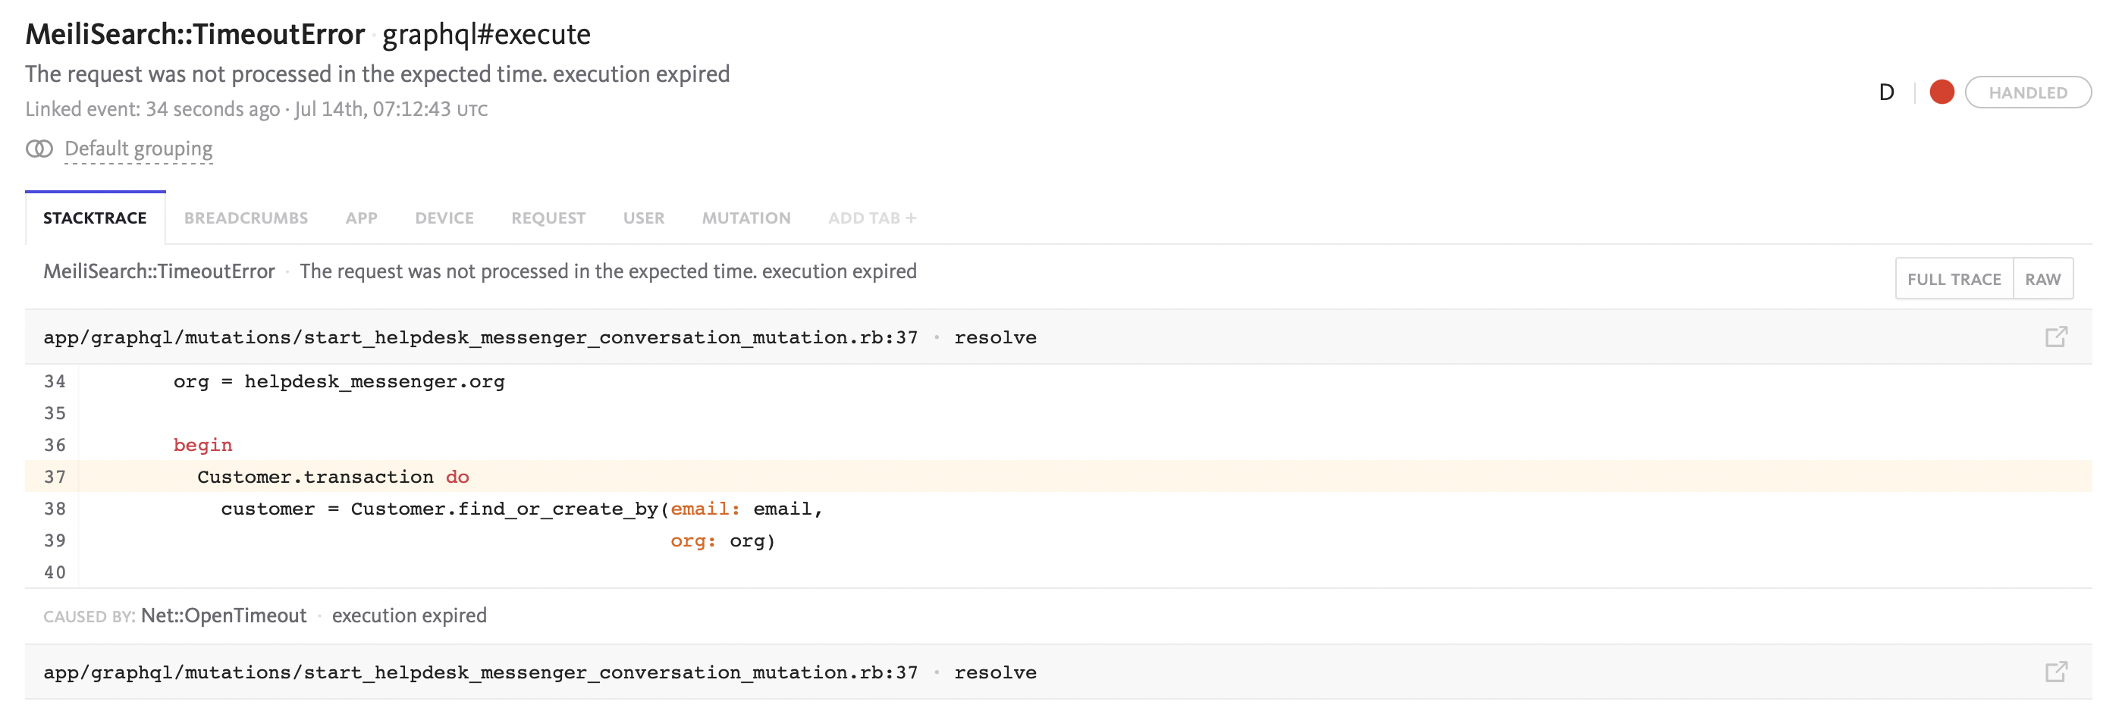This screenshot has width=2122, height=711.
Task: Click the red severity indicator dot
Action: pyautogui.click(x=1942, y=92)
